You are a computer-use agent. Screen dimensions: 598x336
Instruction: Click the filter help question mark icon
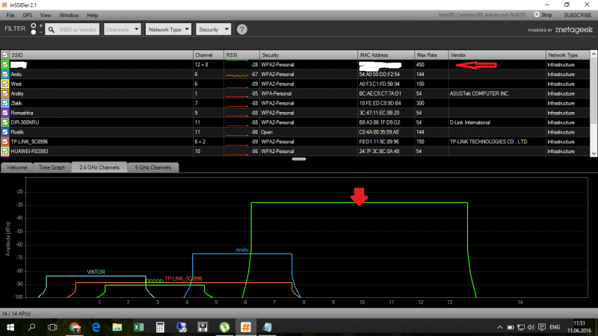point(242,29)
